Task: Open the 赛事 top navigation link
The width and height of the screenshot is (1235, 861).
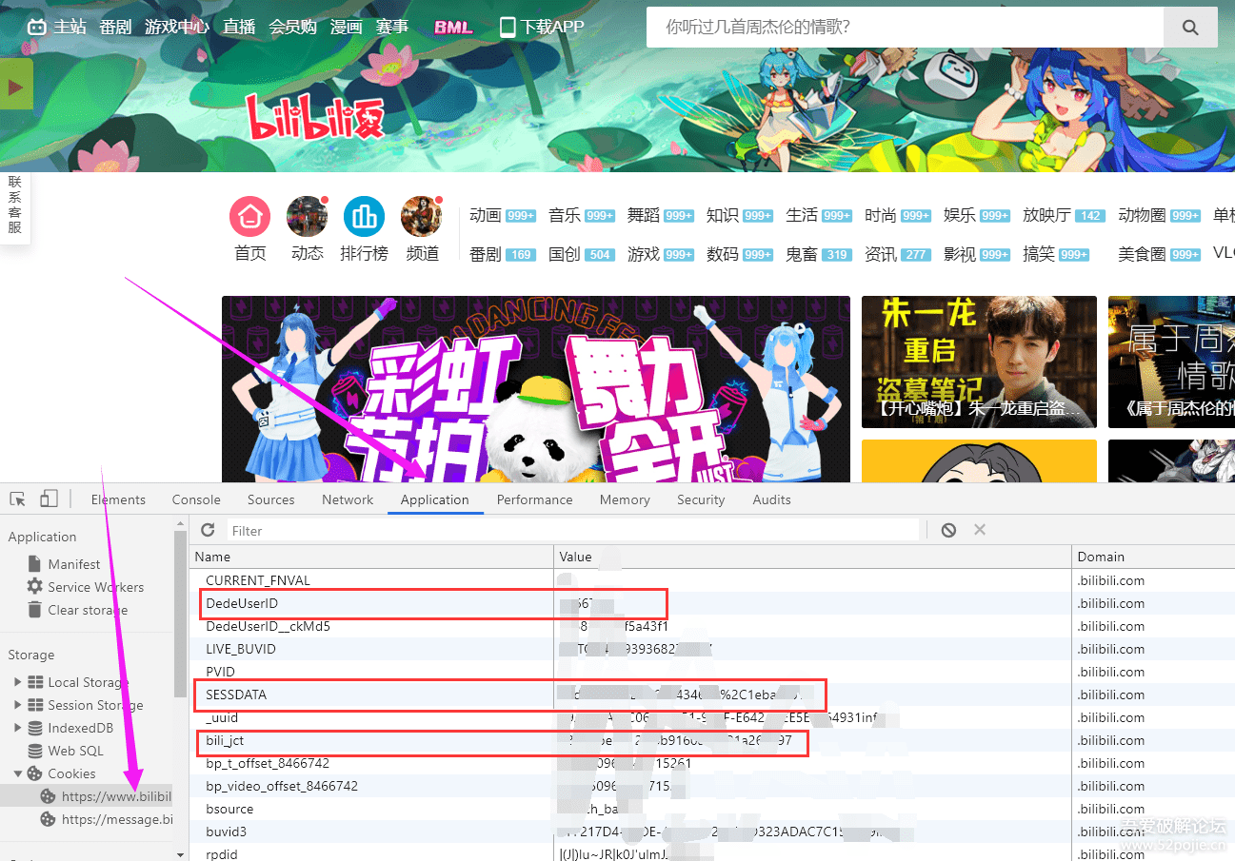Action: (x=391, y=27)
